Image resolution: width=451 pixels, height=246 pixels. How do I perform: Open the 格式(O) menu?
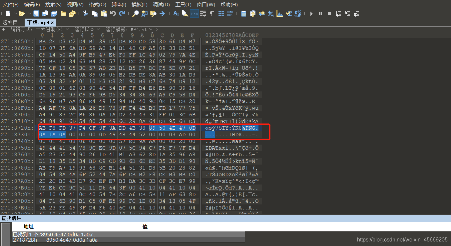click(97, 5)
